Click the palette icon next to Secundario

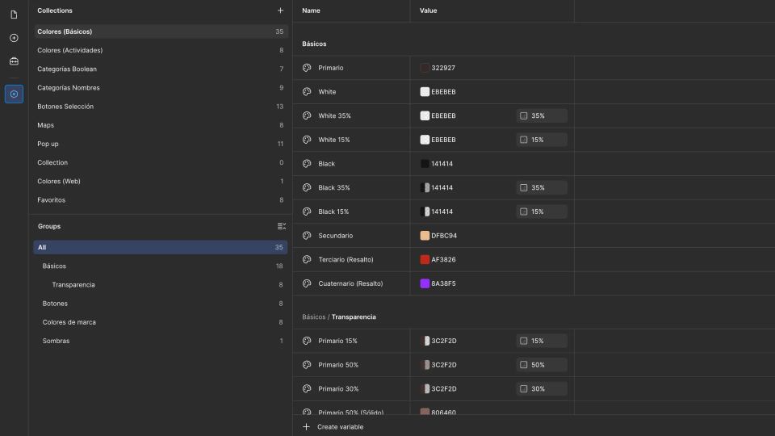click(x=307, y=235)
